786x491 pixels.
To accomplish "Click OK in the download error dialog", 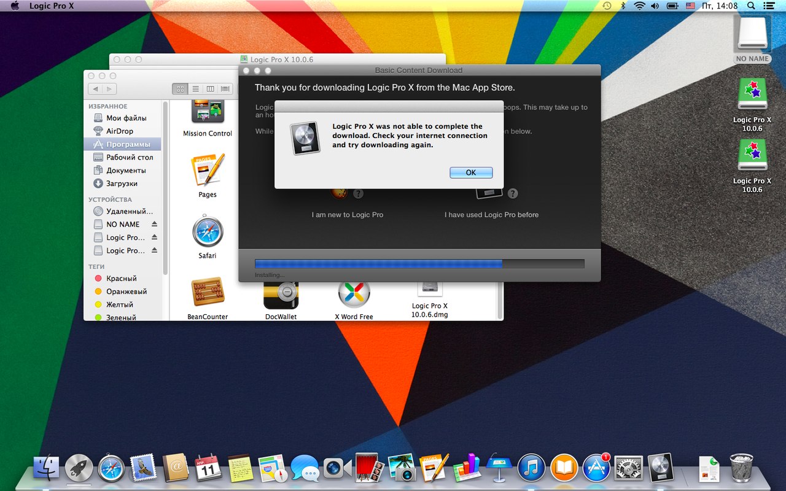I will click(471, 172).
